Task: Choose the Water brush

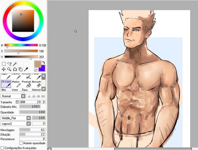Action: point(16,90)
